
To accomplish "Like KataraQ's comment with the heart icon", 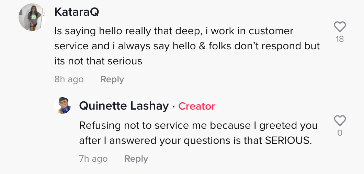I will pos(340,27).
